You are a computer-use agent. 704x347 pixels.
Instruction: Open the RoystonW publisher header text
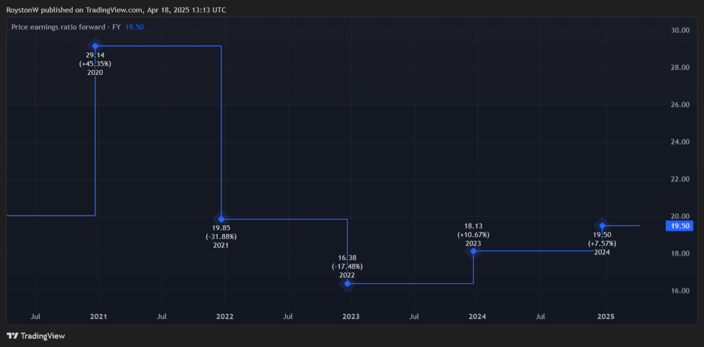(x=116, y=10)
